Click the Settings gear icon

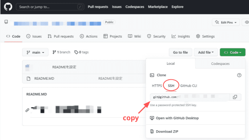point(198,36)
